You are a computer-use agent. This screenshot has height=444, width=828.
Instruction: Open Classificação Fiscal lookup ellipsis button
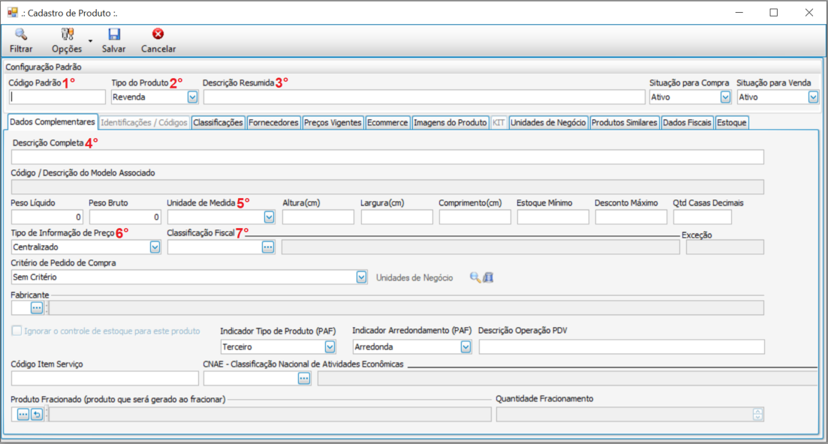(x=268, y=247)
